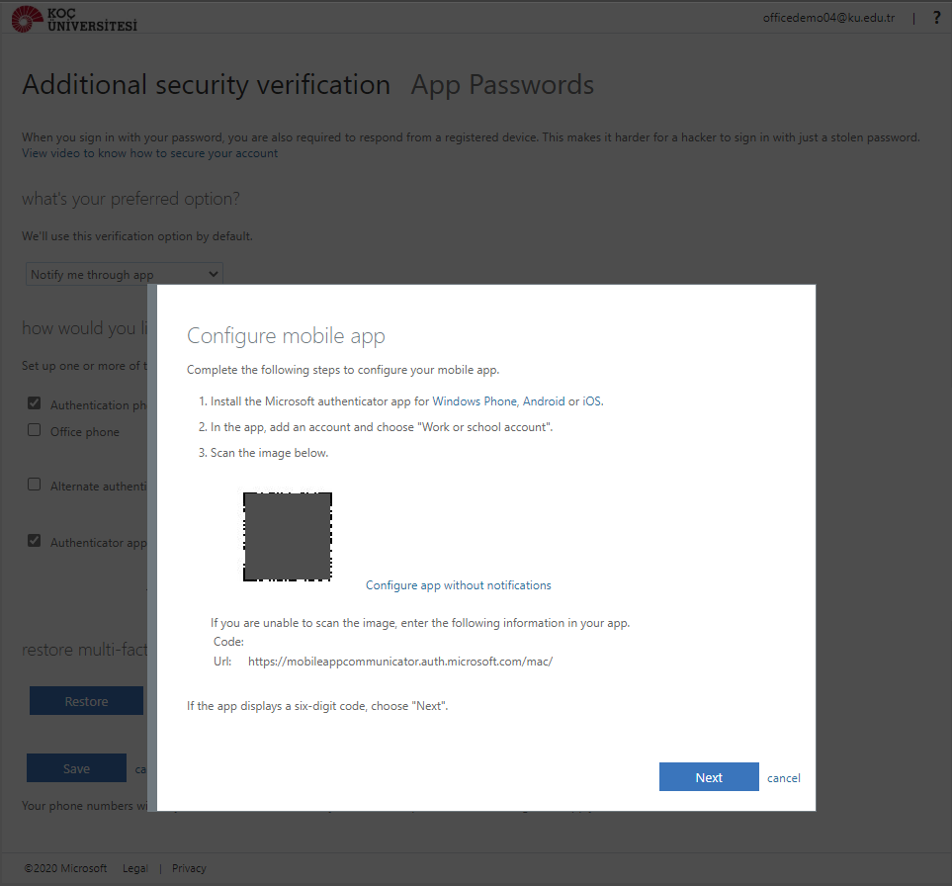This screenshot has height=886, width=952.
Task: Toggle the Authentication phone checkbox
Action: tap(35, 403)
